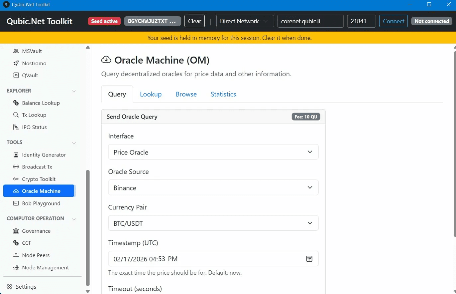Open the Tx Lookup magnifier tool
This screenshot has height=294, width=456.
(16, 115)
